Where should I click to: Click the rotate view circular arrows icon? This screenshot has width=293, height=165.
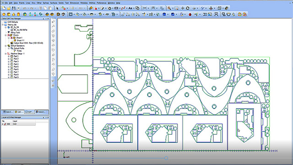188,8
